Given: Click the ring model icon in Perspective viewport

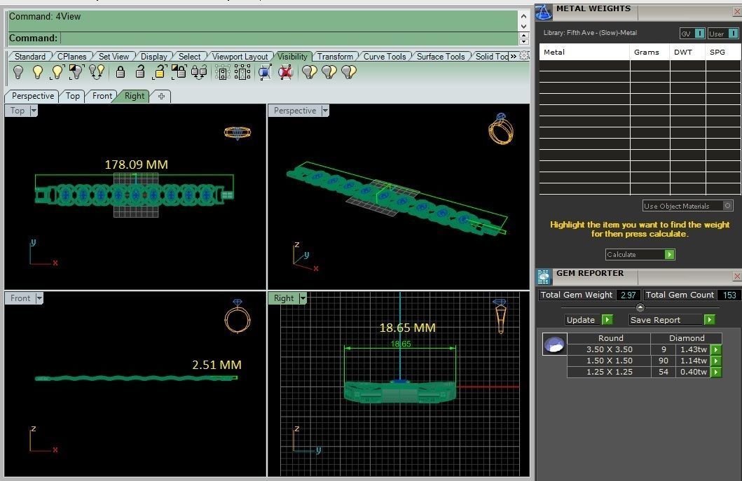Looking at the screenshot, I should tap(501, 129).
